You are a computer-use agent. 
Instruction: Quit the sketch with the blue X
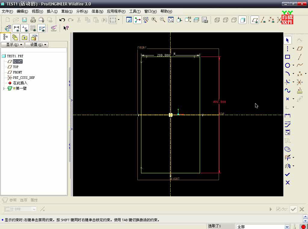pyautogui.click(x=288, y=183)
